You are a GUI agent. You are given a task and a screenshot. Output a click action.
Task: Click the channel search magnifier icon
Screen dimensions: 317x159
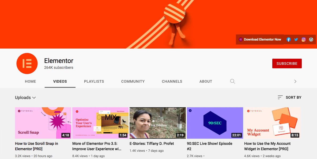click(x=232, y=81)
